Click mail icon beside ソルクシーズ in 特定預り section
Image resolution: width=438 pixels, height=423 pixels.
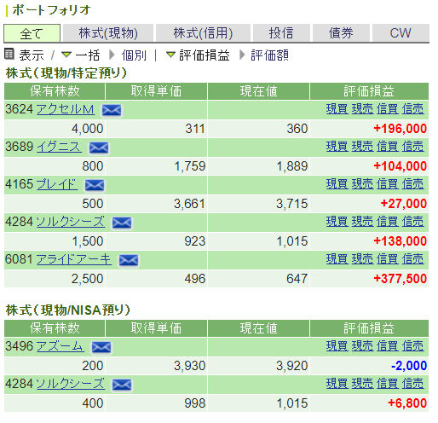tap(122, 223)
